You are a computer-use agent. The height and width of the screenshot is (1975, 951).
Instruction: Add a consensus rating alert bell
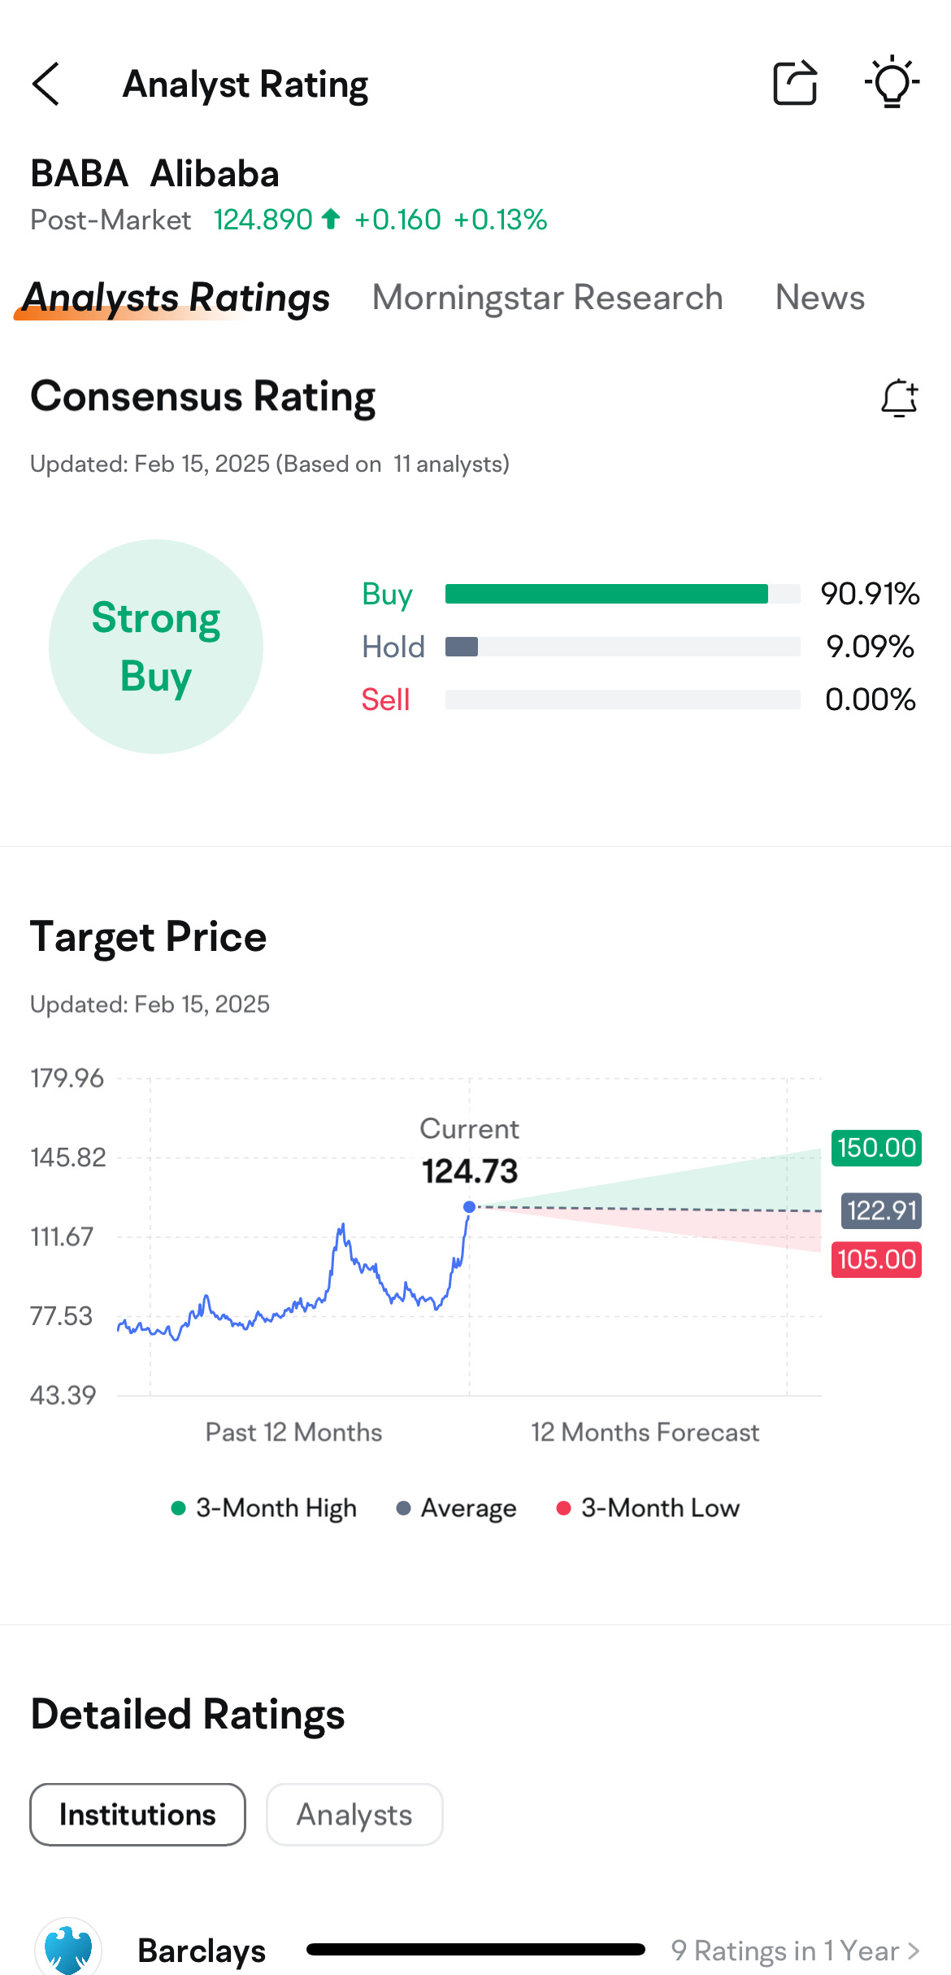click(x=900, y=398)
